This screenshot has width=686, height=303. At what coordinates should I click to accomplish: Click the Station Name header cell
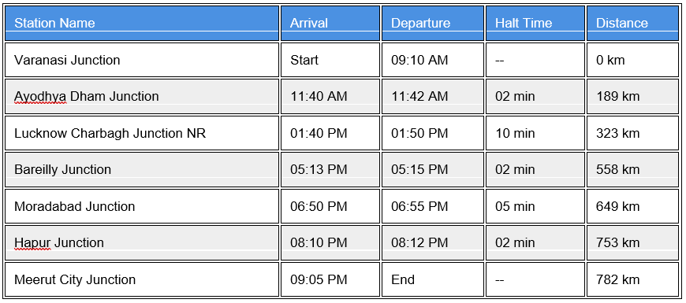pos(142,23)
